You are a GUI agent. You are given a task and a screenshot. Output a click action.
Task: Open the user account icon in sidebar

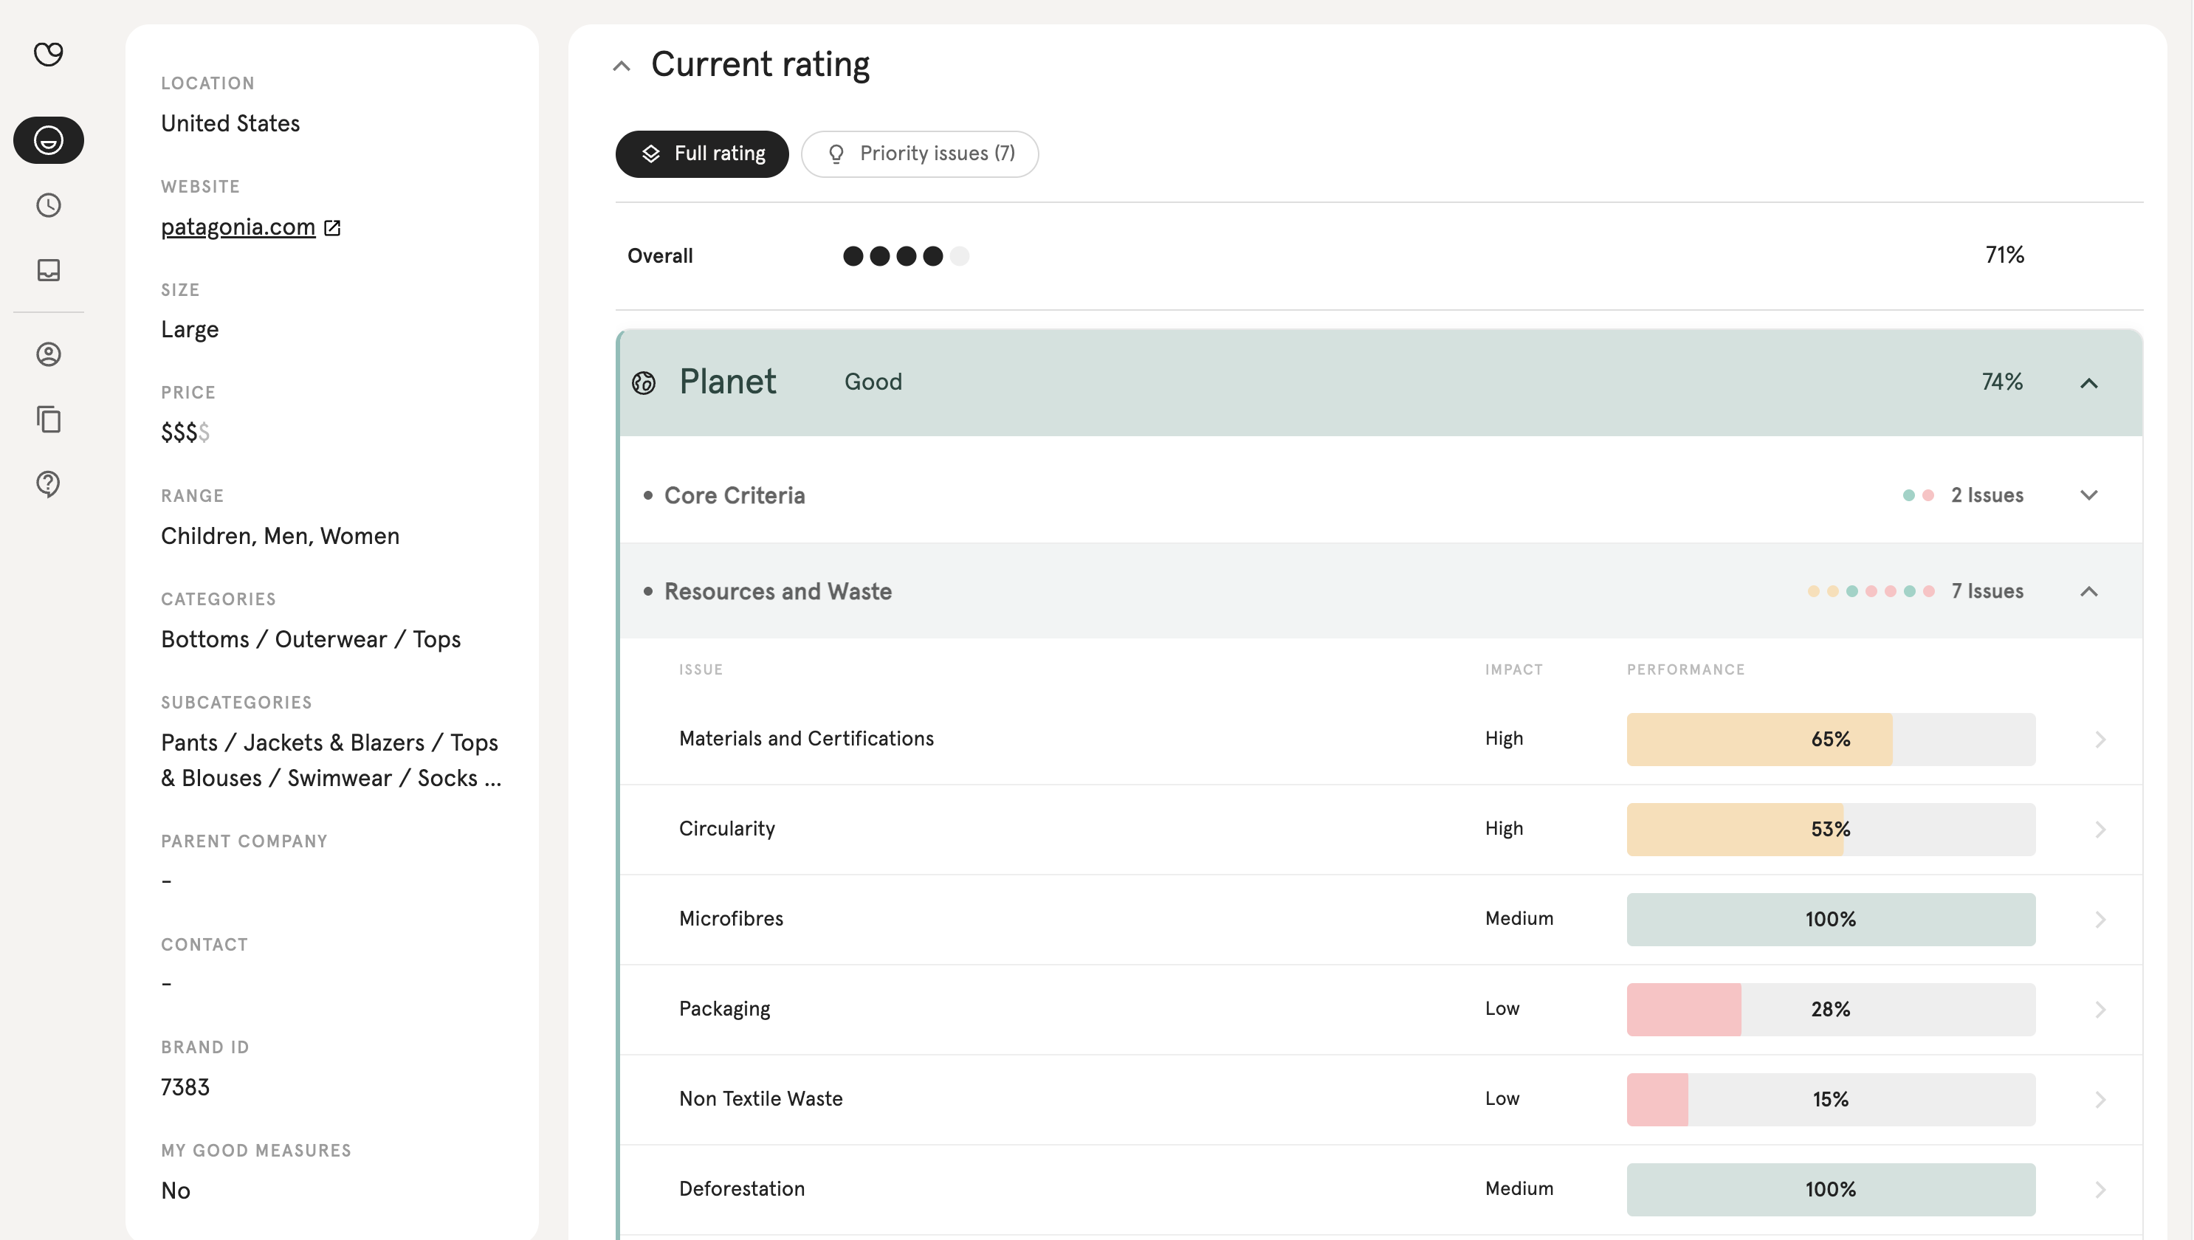click(49, 354)
